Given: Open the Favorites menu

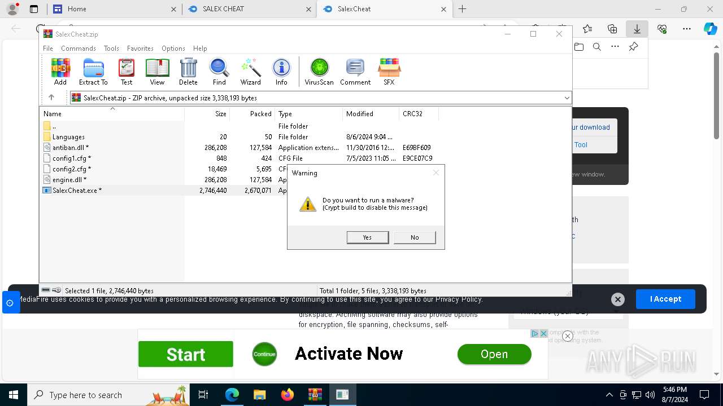Looking at the screenshot, I should coord(140,48).
